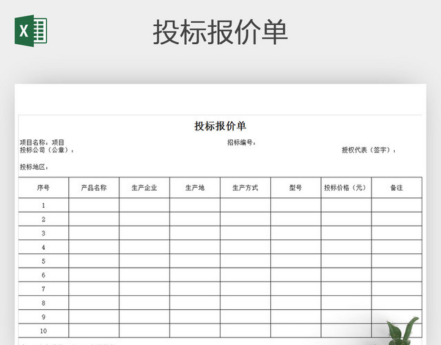Select the cell with row number 7
Image resolution: width=441 pixels, height=345 pixels.
(x=43, y=288)
